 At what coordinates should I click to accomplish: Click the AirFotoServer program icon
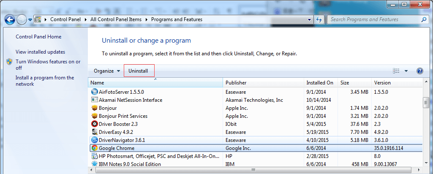(95, 92)
